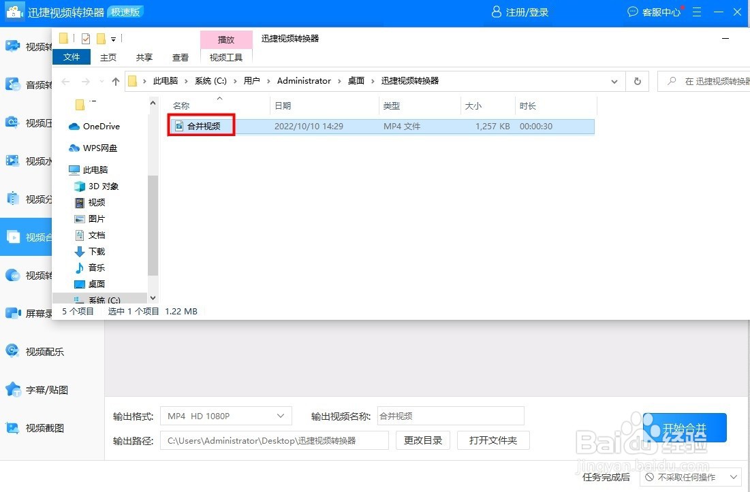
Task: Switch to the 视频工具 ribbon tab
Action: coord(226,57)
